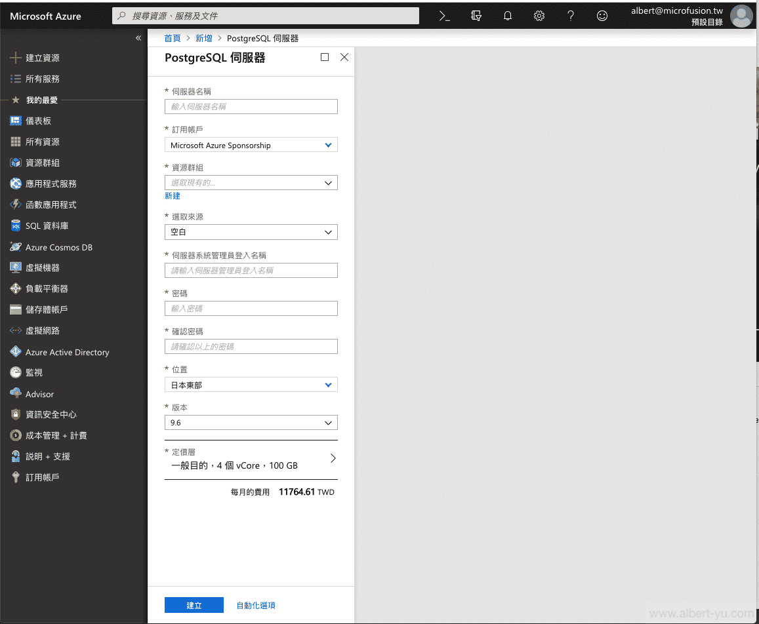Image resolution: width=759 pixels, height=624 pixels.
Task: Open 訂用帳戶 Microsoft Azure Sponsorship dropdown
Action: click(251, 145)
